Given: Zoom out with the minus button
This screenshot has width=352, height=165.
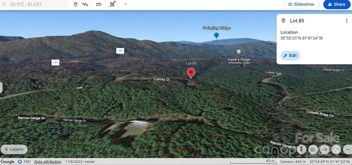Looking at the screenshot, I should pos(347,149).
